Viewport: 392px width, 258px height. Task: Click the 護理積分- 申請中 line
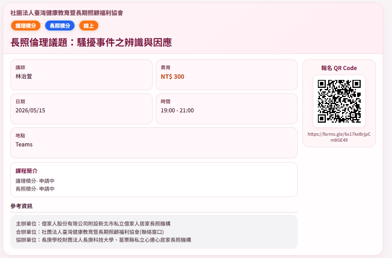[35, 181]
